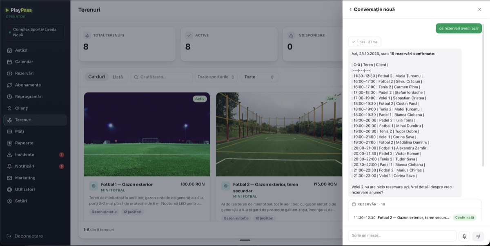Click the Confirmată status badge
Viewport: 490px width, 246px height.
[x=464, y=217]
